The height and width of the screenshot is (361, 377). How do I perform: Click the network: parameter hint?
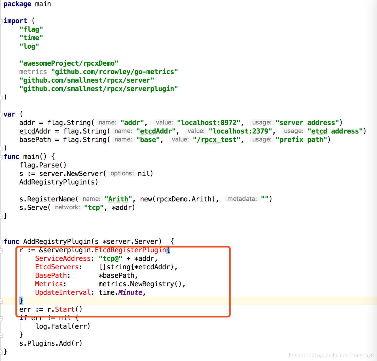[67, 207]
